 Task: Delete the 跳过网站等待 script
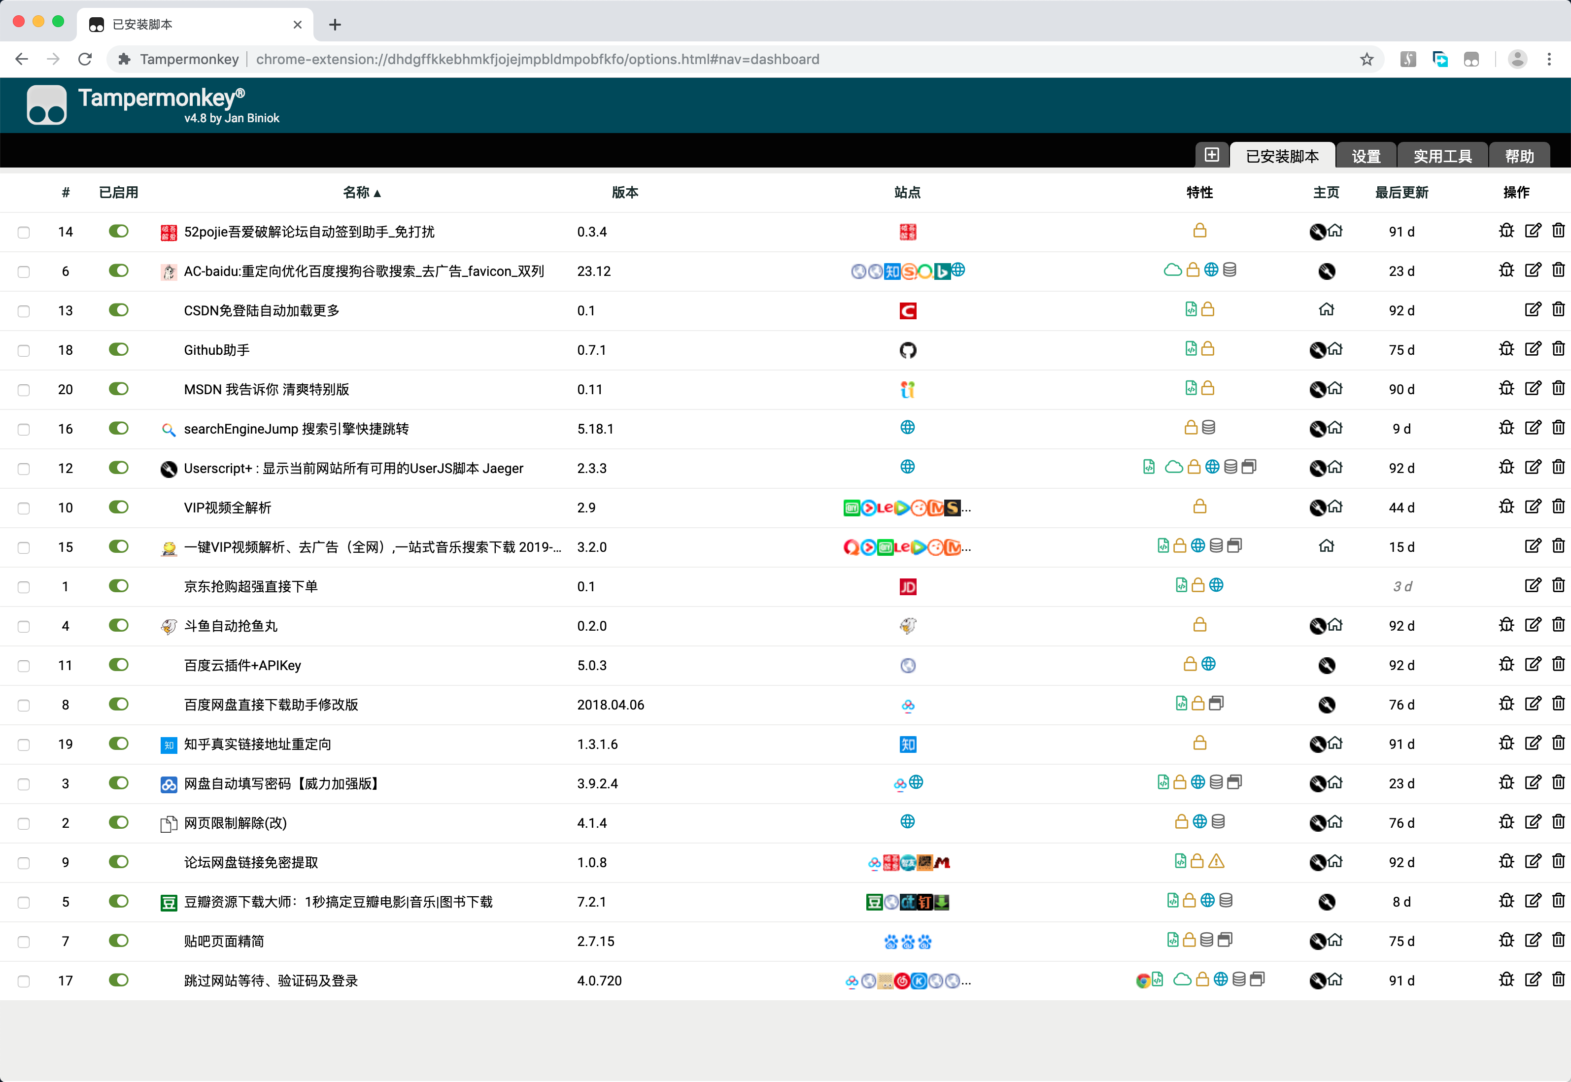click(1558, 979)
